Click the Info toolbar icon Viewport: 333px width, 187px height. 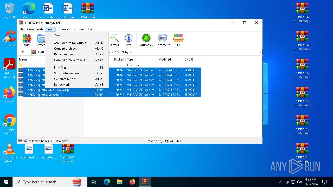coord(129,40)
